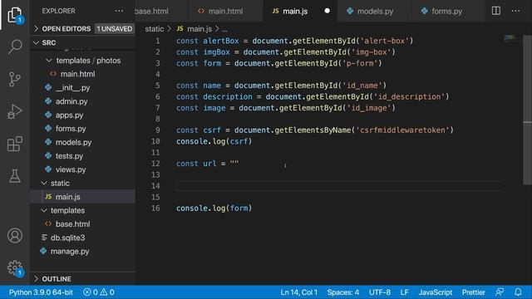Screen dimensions: 532x299
Task: Click the feedback icon in status bar
Action: tap(500, 292)
